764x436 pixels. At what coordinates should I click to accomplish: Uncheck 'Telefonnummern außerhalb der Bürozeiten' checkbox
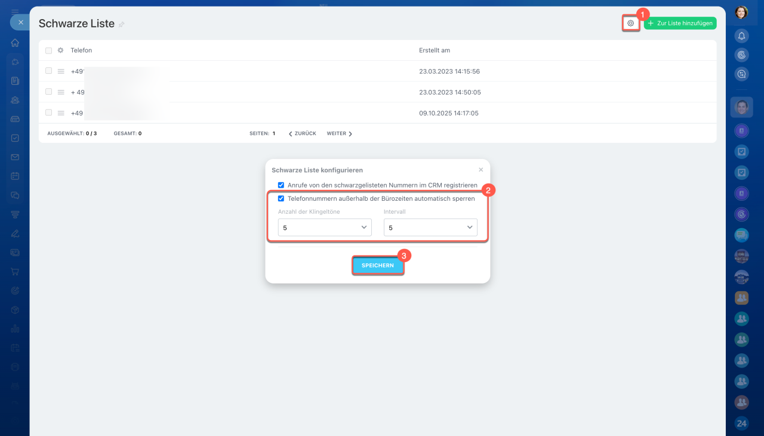point(281,198)
